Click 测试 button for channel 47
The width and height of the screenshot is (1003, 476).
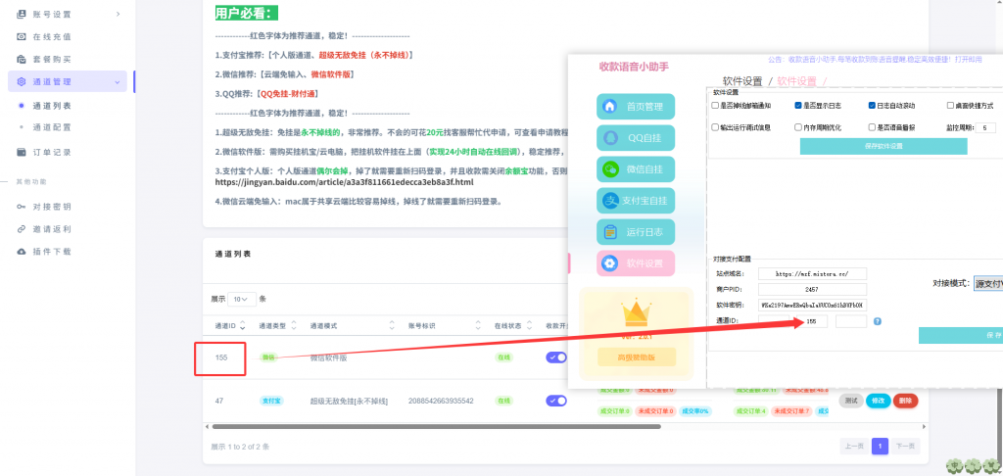pos(851,401)
